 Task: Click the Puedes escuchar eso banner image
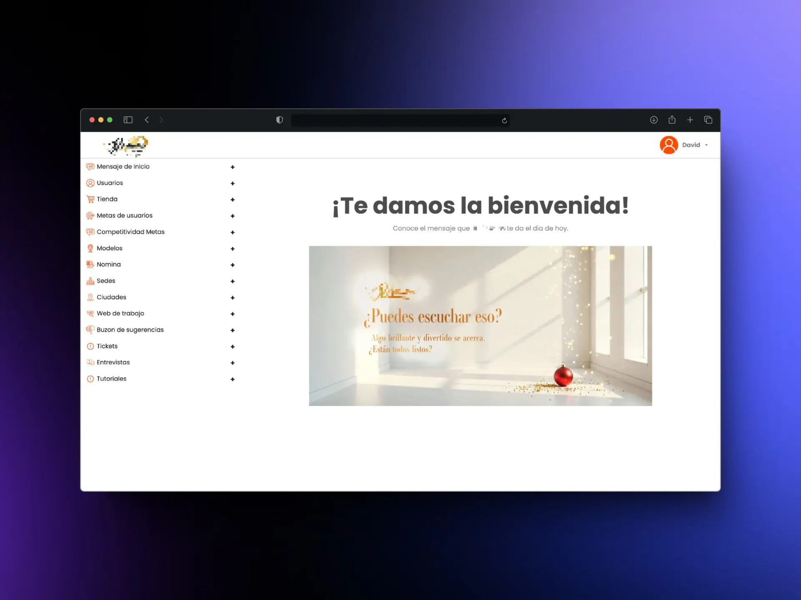480,326
